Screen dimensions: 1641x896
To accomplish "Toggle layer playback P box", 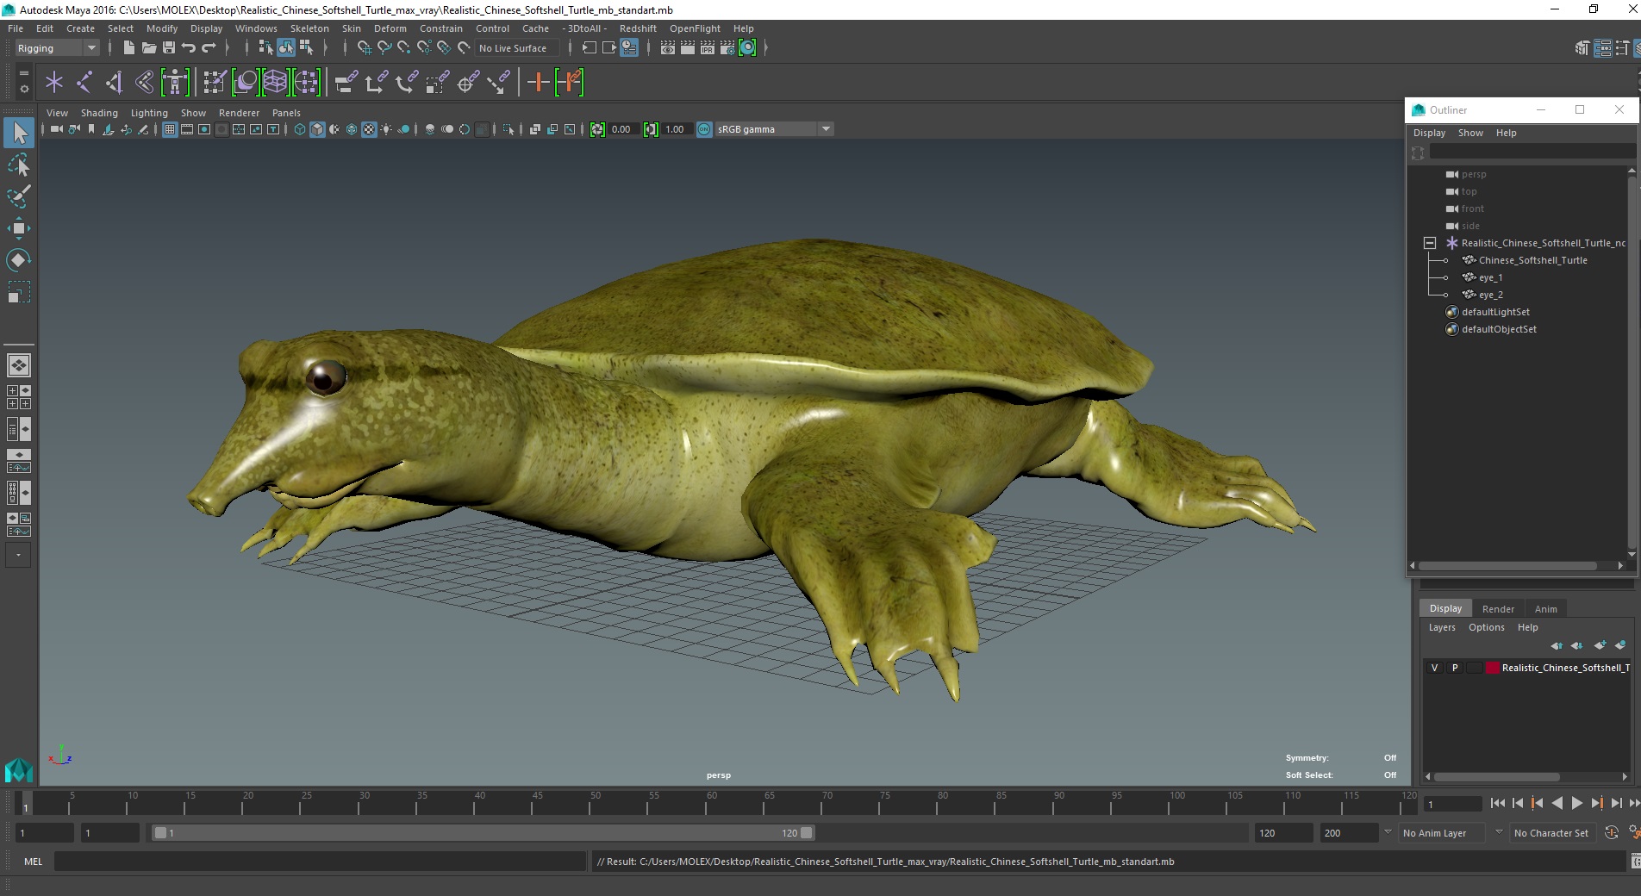I will click(x=1455, y=668).
